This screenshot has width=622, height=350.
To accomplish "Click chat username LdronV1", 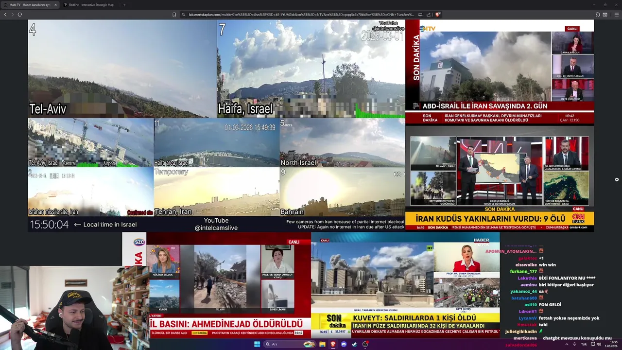I will [x=528, y=312].
